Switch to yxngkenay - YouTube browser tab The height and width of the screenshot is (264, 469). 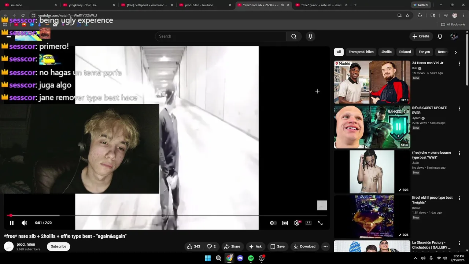[88, 5]
